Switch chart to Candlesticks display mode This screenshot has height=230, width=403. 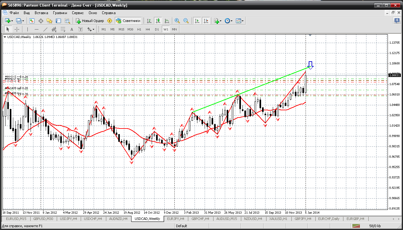pyautogui.click(x=158, y=21)
